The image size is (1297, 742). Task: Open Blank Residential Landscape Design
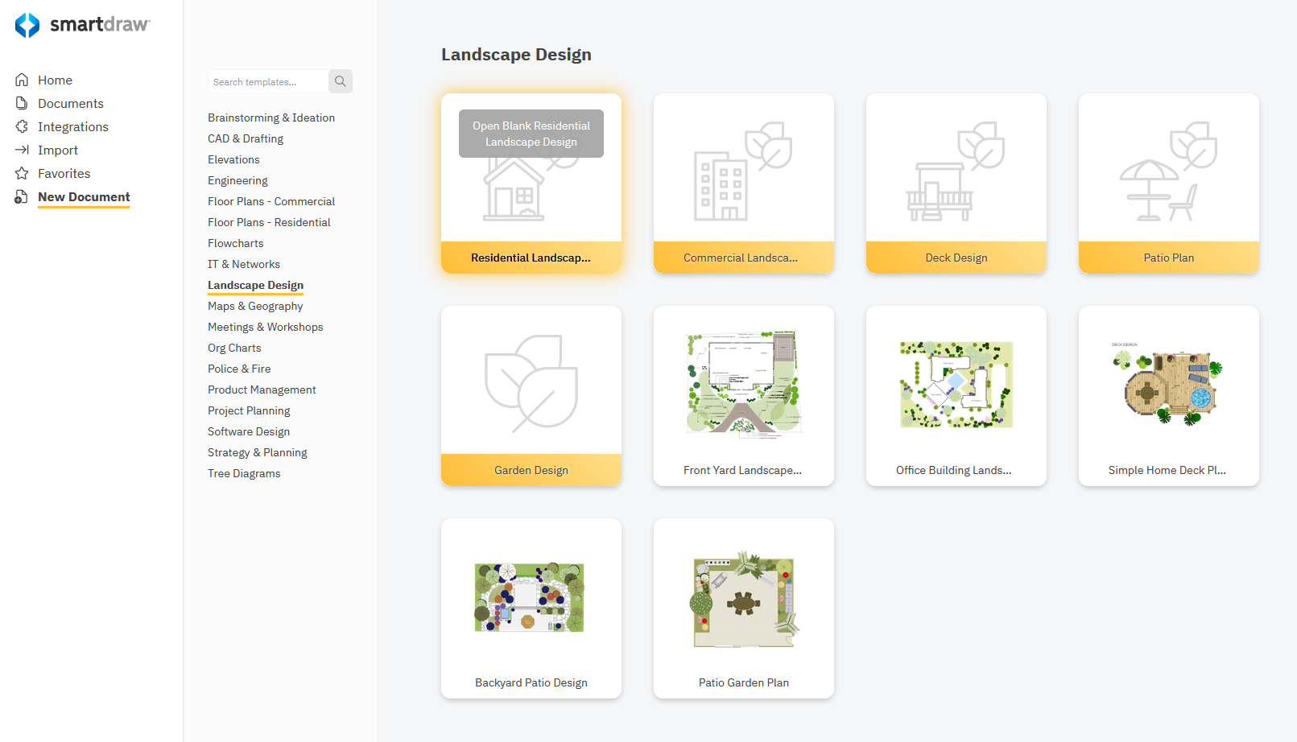[531, 133]
